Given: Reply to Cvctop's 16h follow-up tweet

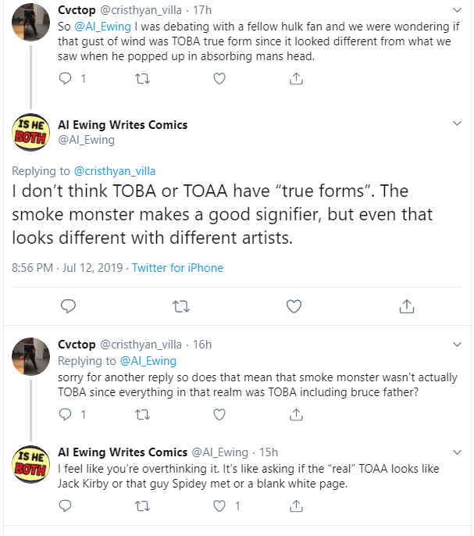Looking at the screenshot, I should click(x=66, y=414).
